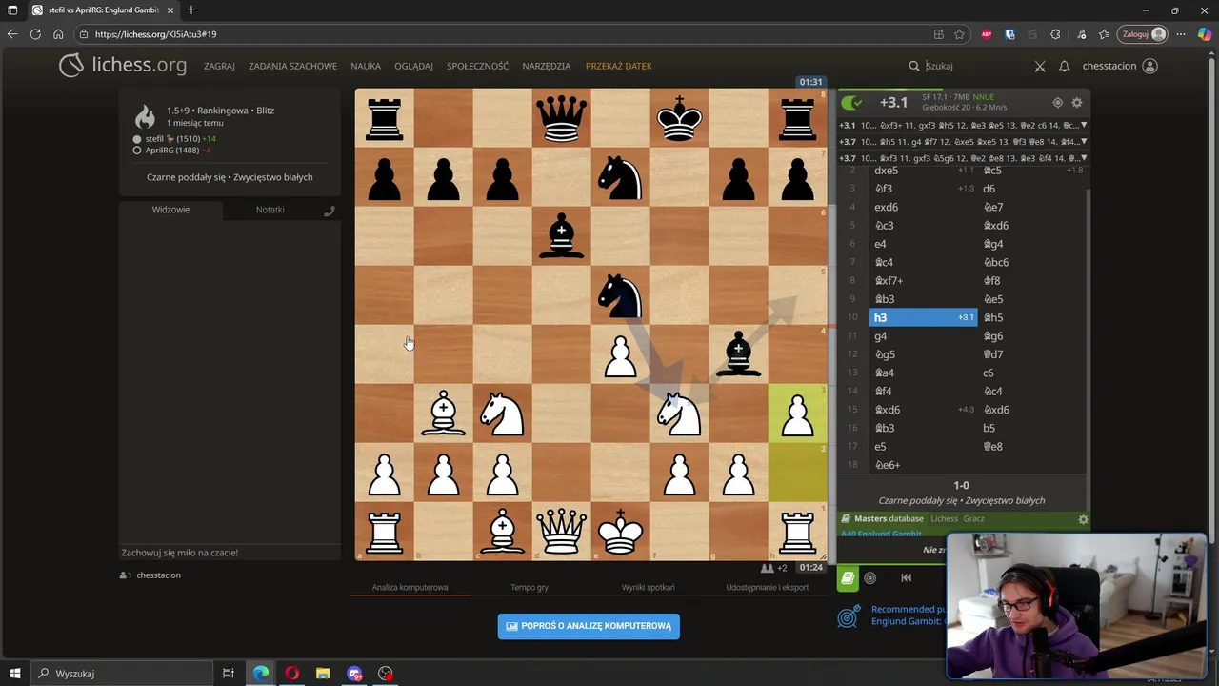Open engine settings gear icon
The image size is (1219, 686).
coord(1077,103)
